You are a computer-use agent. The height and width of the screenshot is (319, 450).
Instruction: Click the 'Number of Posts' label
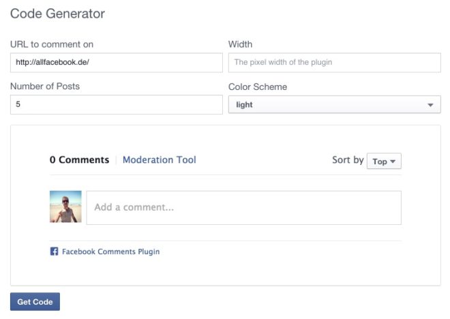(x=50, y=87)
